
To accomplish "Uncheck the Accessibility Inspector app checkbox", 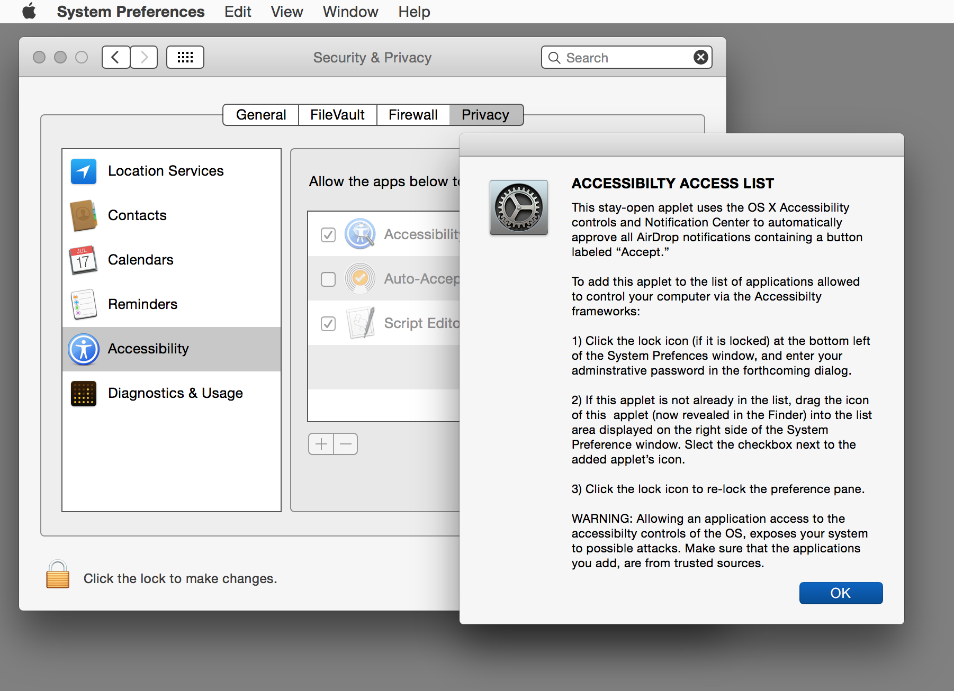I will (328, 234).
